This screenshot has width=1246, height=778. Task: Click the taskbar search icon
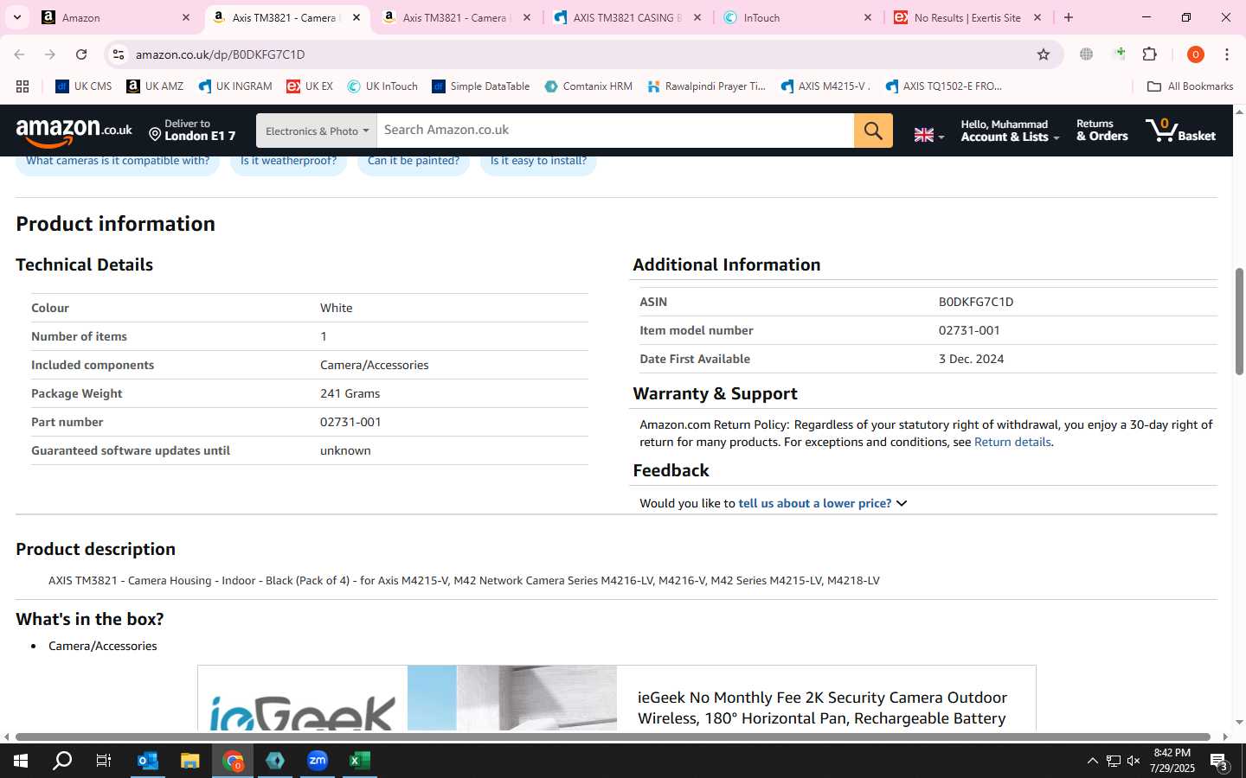[62, 761]
